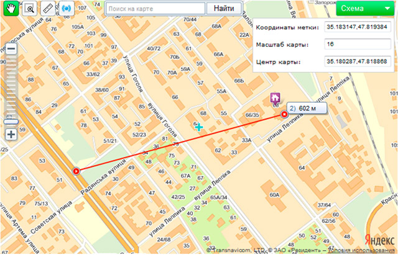Screen dimensions: 398x255
Task: Select the red ruler start point
Action: click(76, 171)
